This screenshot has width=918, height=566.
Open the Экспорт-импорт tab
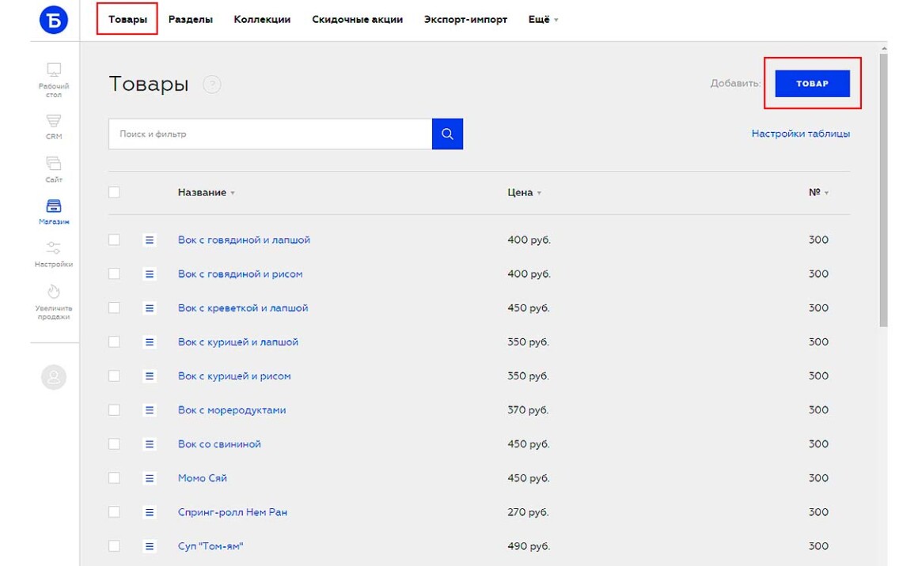point(465,19)
